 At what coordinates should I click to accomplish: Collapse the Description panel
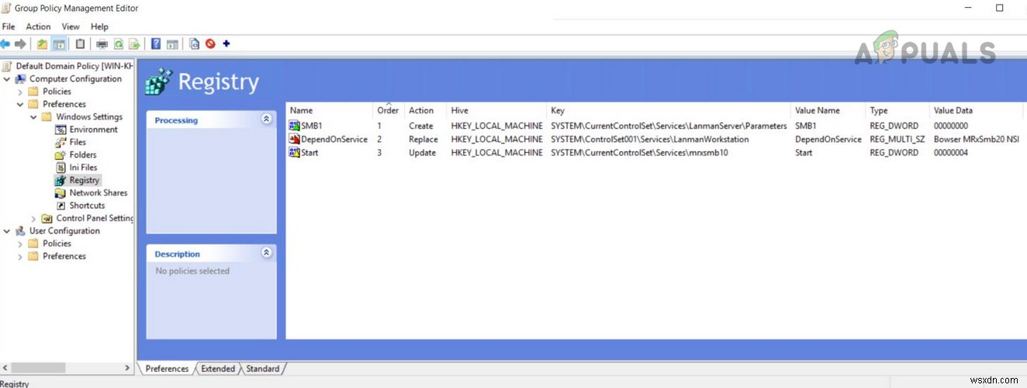point(266,253)
